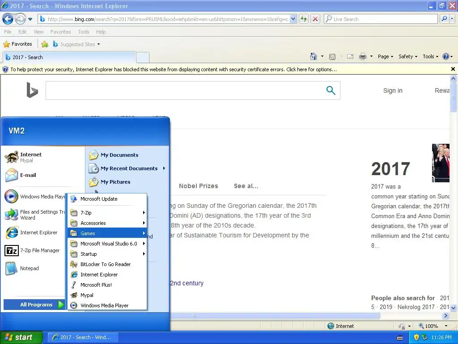Screen dimensions: 458x344
Task: Click the security information bar message
Action: [x=174, y=69]
